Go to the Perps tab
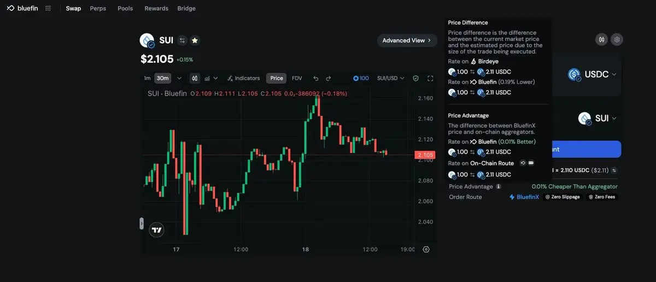This screenshot has height=282, width=656. coord(98,8)
